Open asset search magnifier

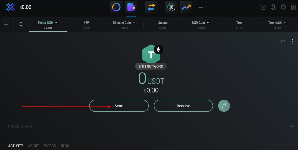coord(21,24)
